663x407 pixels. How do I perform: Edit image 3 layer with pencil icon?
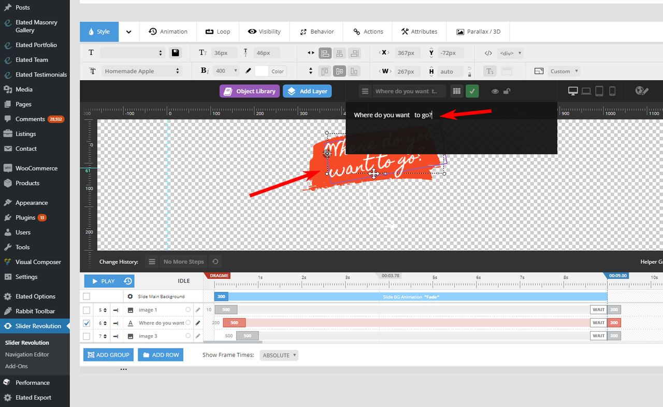(x=197, y=336)
